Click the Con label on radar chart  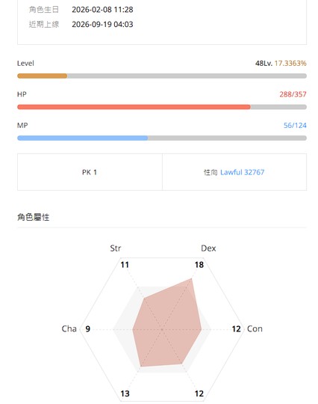click(255, 328)
